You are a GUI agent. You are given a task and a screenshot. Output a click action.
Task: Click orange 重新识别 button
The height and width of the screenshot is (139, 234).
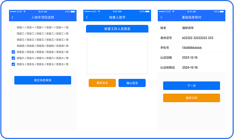pyautogui.click(x=192, y=98)
